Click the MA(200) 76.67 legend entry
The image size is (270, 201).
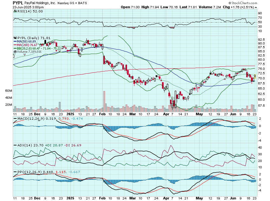tap(25, 45)
